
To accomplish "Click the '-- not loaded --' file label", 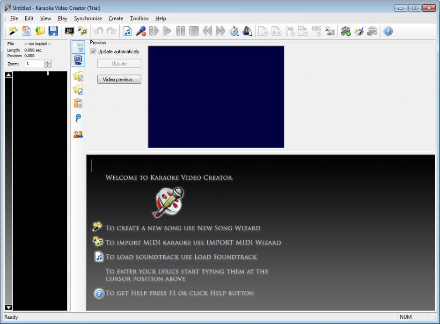I will click(37, 44).
